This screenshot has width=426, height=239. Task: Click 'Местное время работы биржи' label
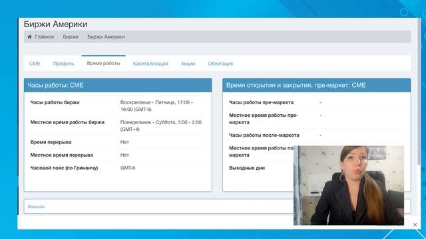pos(67,122)
